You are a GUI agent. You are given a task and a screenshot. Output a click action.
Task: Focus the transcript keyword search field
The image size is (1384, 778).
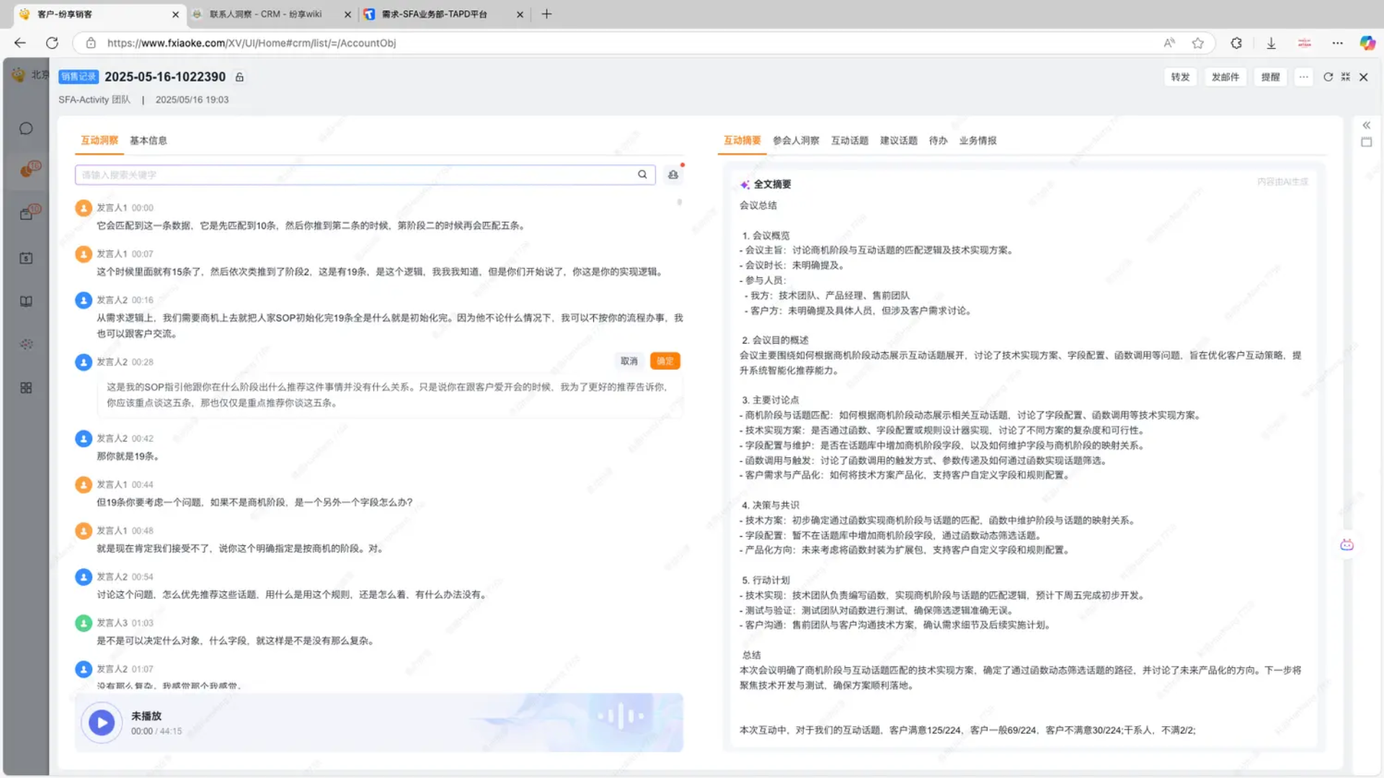pyautogui.click(x=353, y=174)
